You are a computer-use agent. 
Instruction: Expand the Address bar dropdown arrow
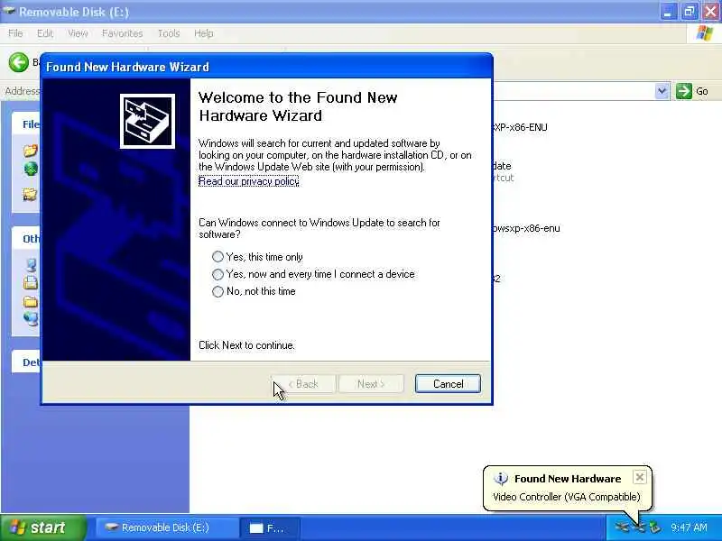tap(662, 91)
